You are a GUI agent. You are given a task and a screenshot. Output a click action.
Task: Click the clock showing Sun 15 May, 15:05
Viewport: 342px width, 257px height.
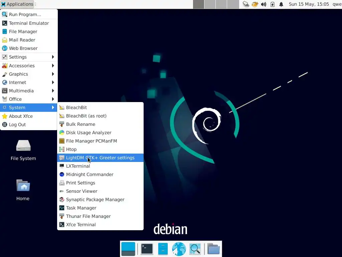click(x=309, y=4)
